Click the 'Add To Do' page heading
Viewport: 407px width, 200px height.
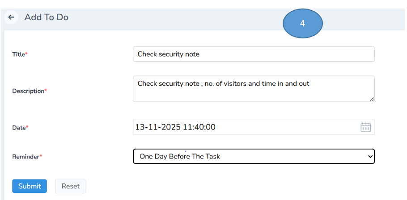coord(46,17)
